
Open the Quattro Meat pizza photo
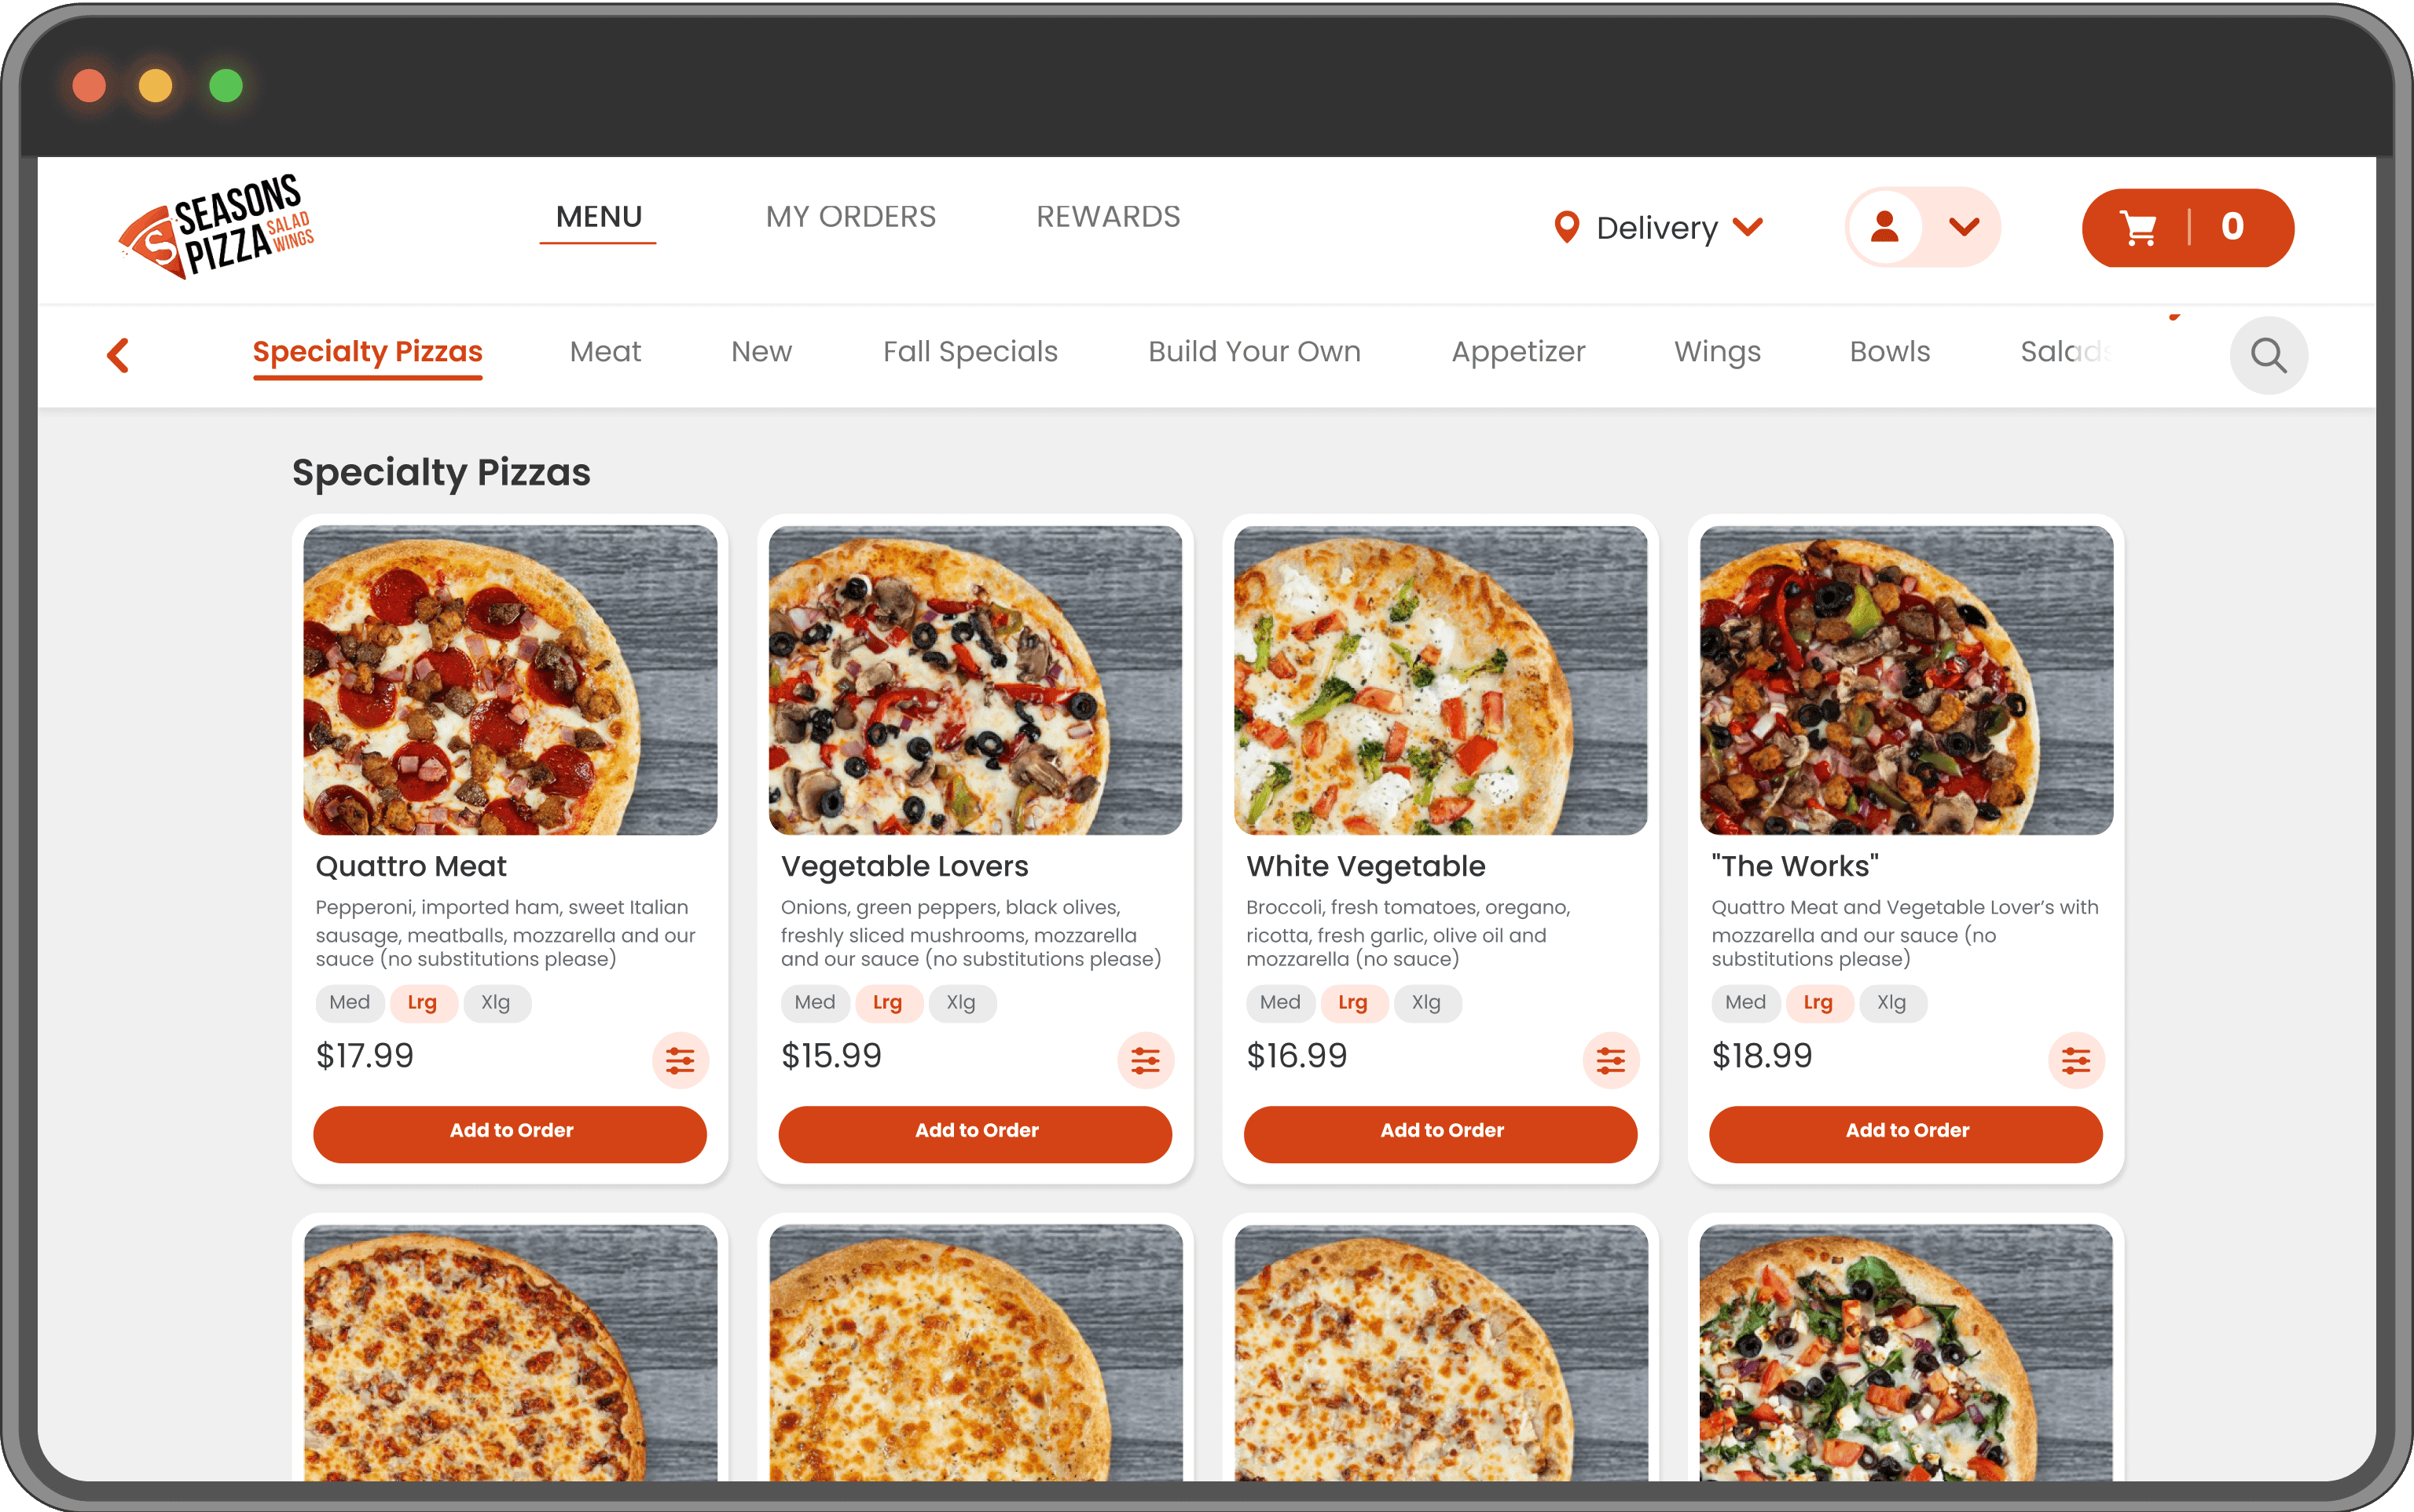point(510,680)
